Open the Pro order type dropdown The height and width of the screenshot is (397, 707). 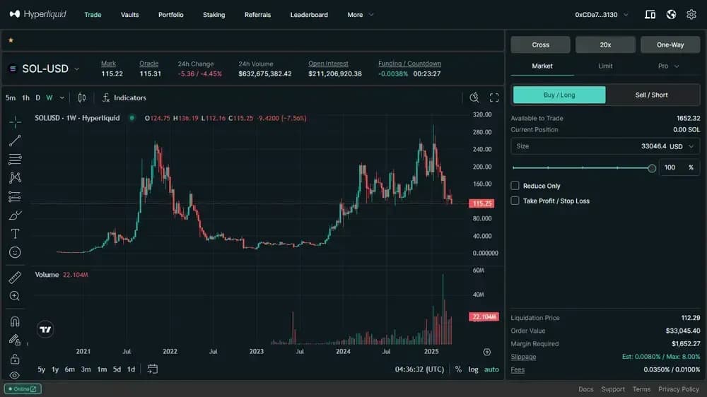[668, 66]
